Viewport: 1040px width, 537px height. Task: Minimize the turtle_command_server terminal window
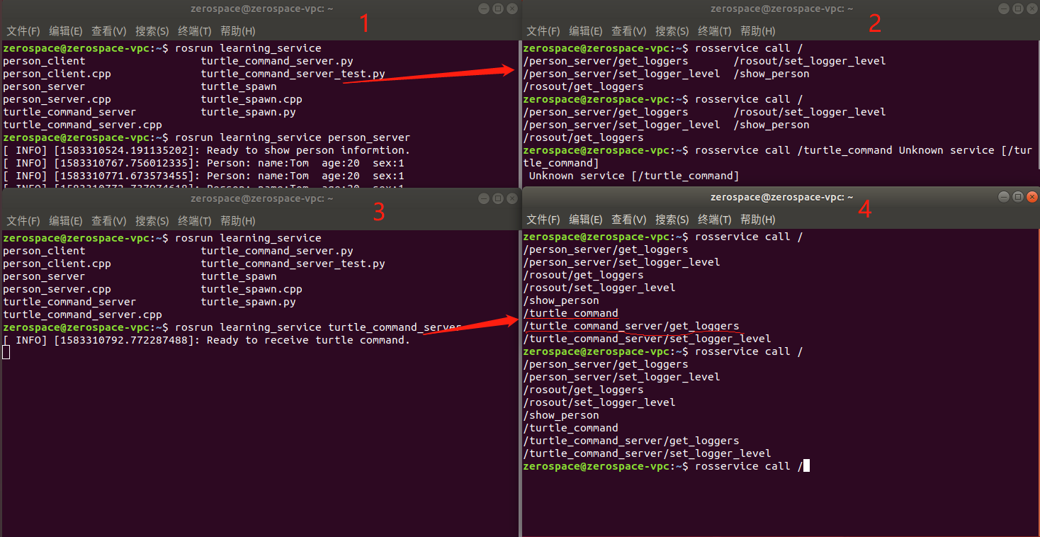pos(484,198)
